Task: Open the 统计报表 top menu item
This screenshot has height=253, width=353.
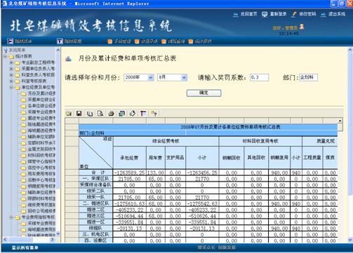Action: click(201, 41)
